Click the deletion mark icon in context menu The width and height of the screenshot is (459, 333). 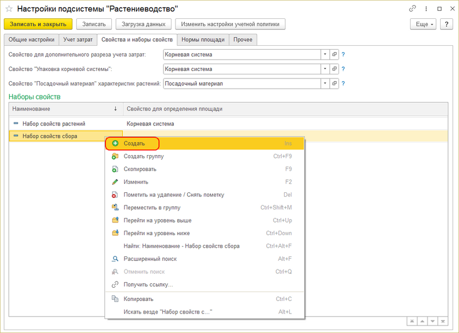pos(115,195)
